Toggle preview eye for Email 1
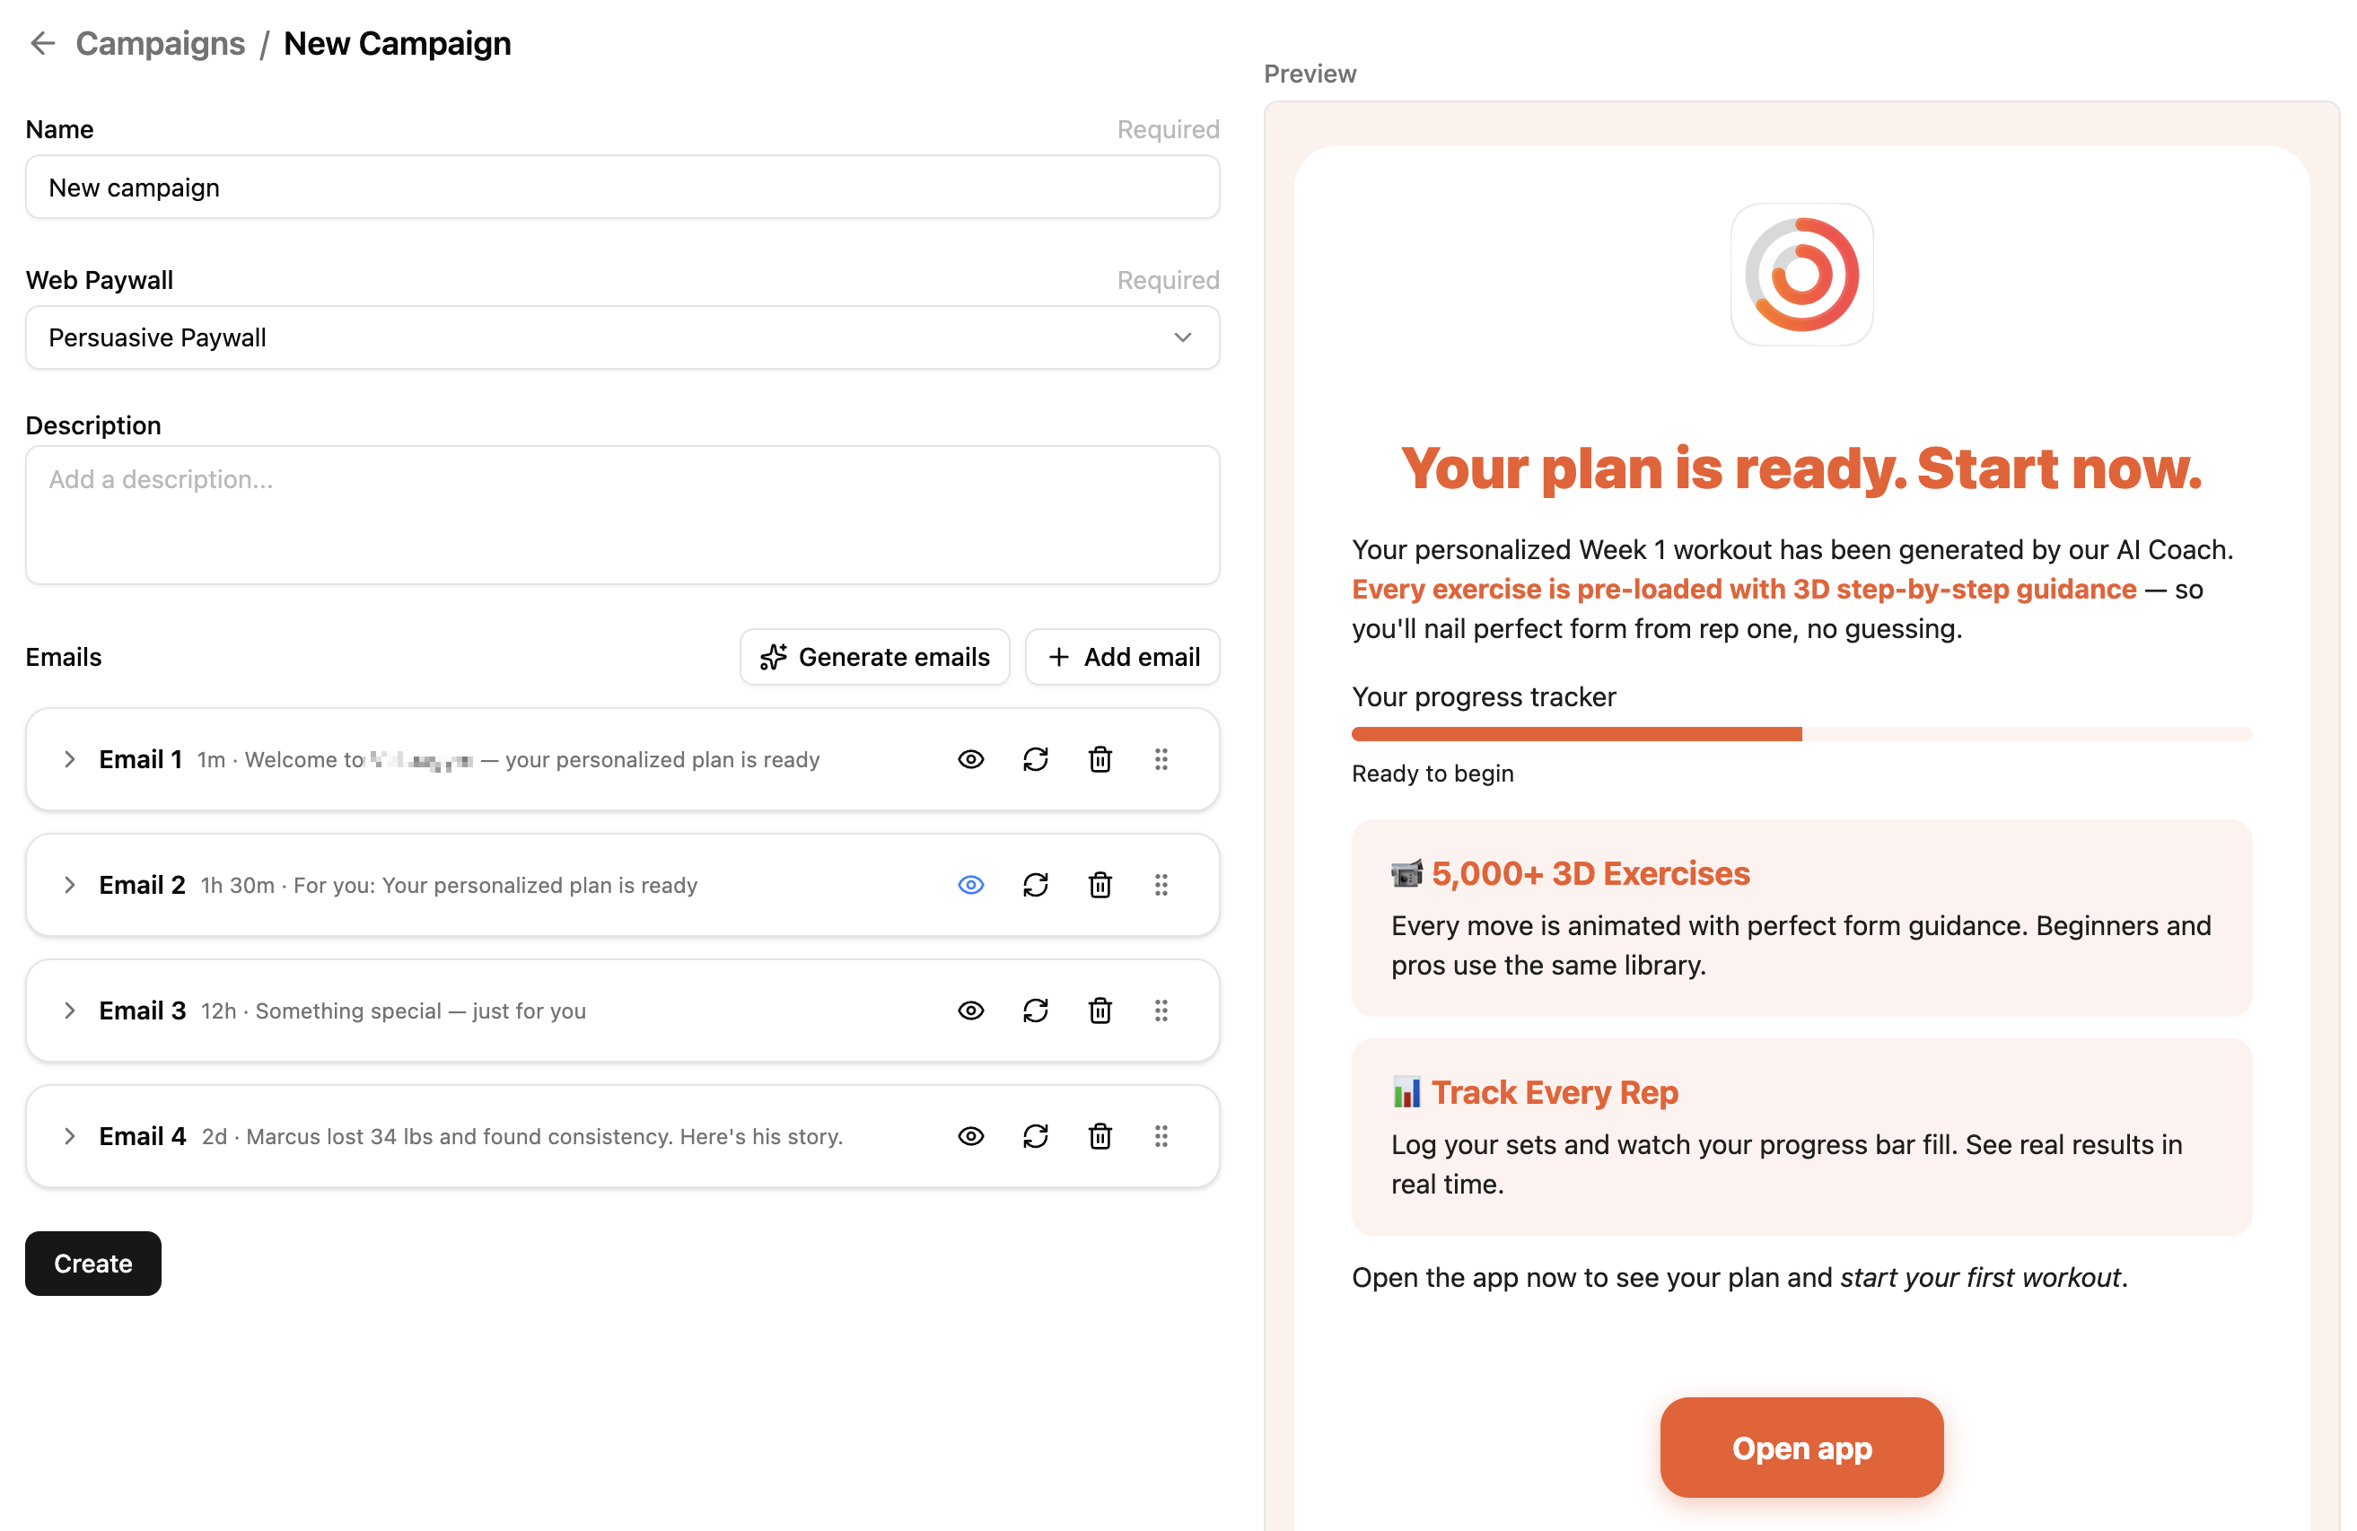Image resolution: width=2357 pixels, height=1531 pixels. (970, 759)
